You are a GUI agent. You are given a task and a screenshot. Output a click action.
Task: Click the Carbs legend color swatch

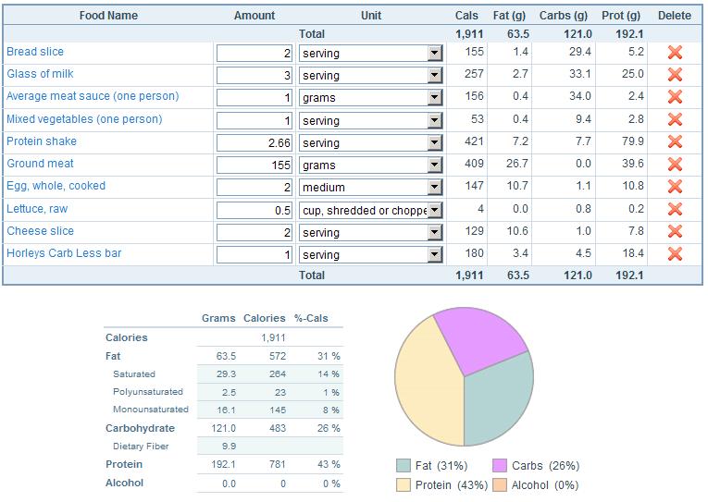pyautogui.click(x=500, y=466)
